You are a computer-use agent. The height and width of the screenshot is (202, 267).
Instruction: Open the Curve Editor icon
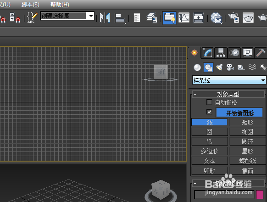coord(184,17)
